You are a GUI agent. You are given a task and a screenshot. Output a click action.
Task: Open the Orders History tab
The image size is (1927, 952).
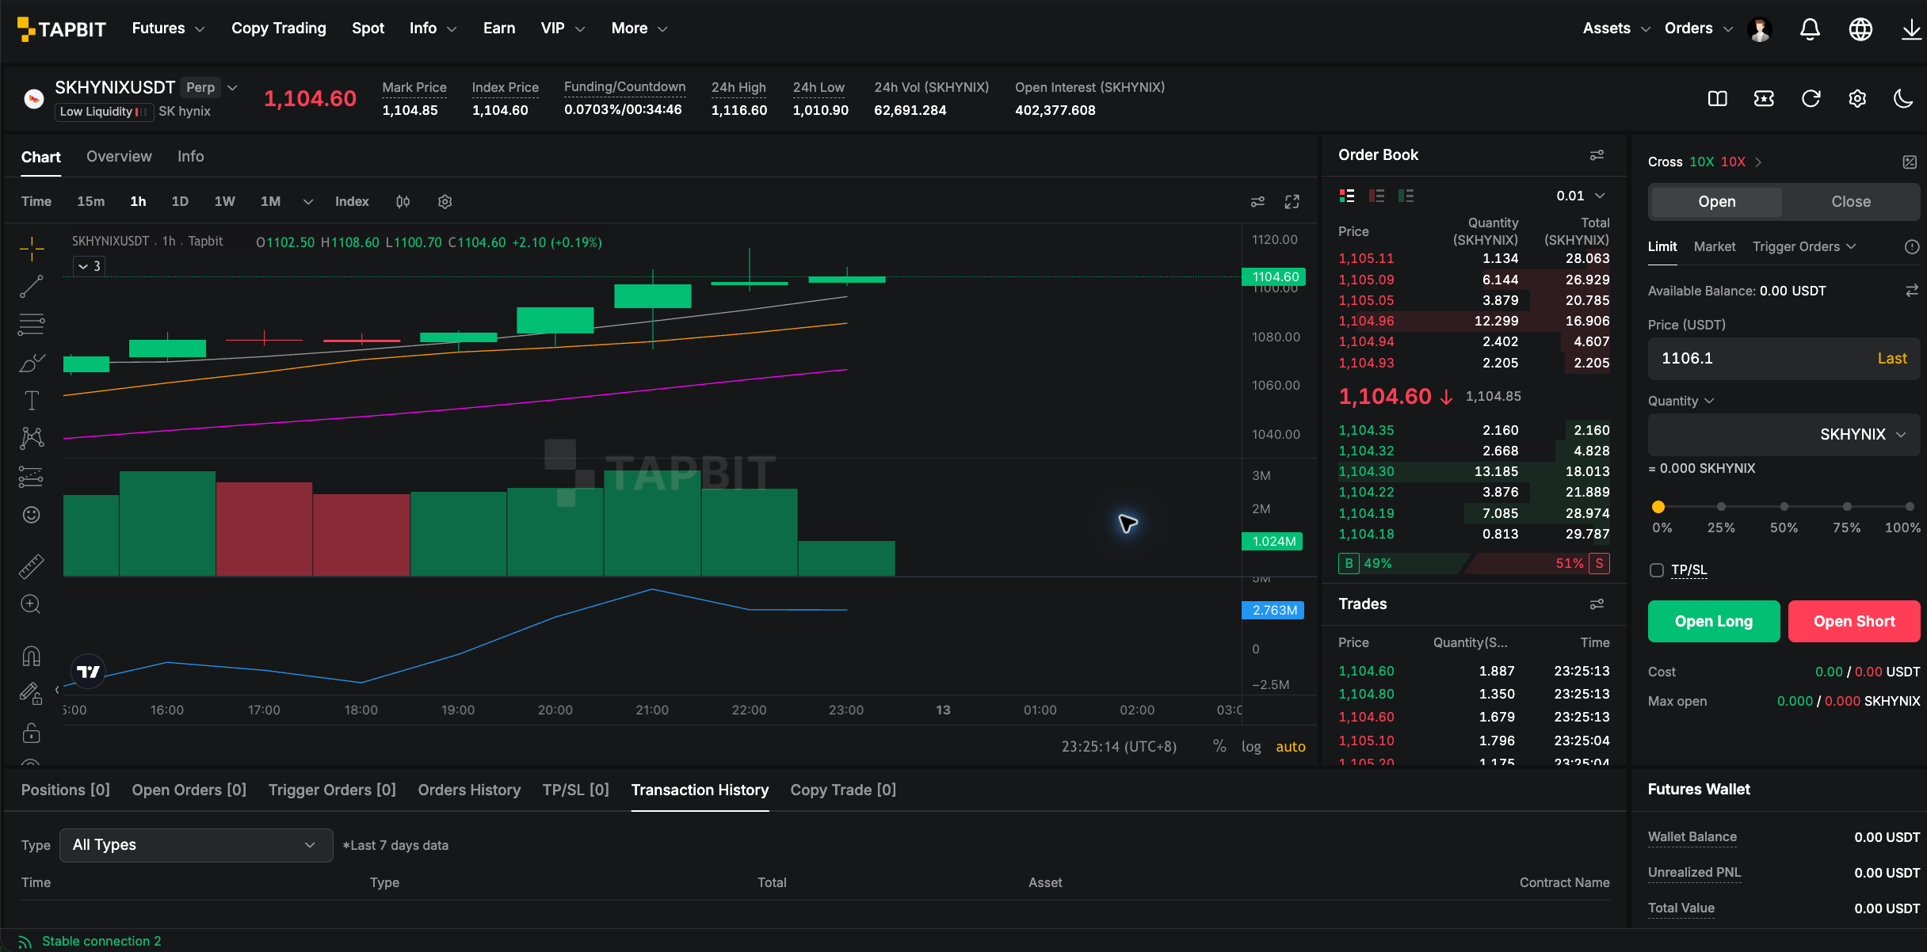tap(469, 790)
